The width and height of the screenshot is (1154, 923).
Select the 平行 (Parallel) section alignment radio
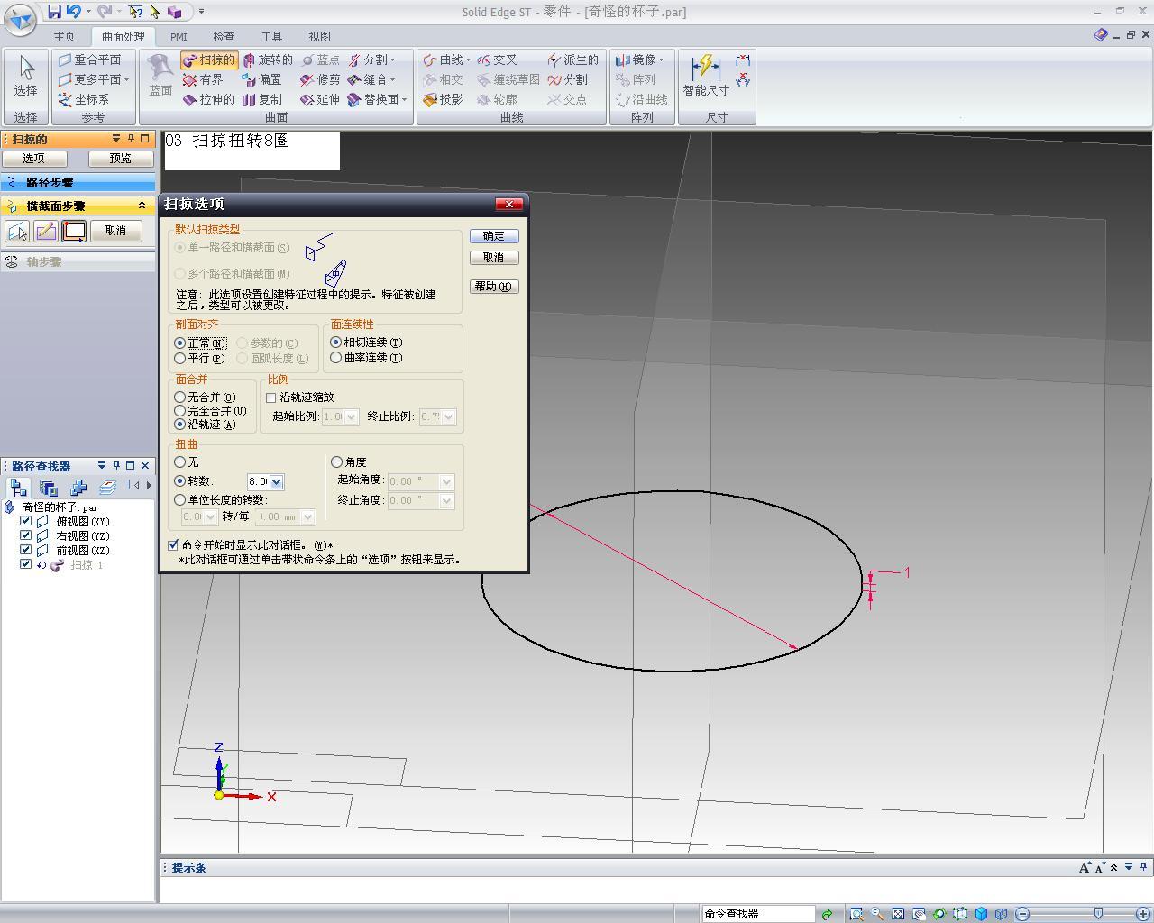click(x=199, y=358)
